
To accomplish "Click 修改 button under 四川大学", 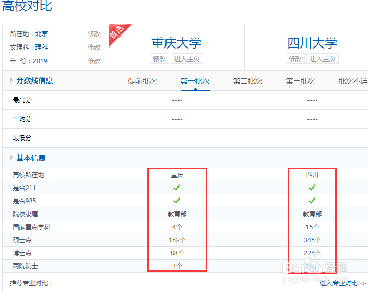I will (295, 59).
